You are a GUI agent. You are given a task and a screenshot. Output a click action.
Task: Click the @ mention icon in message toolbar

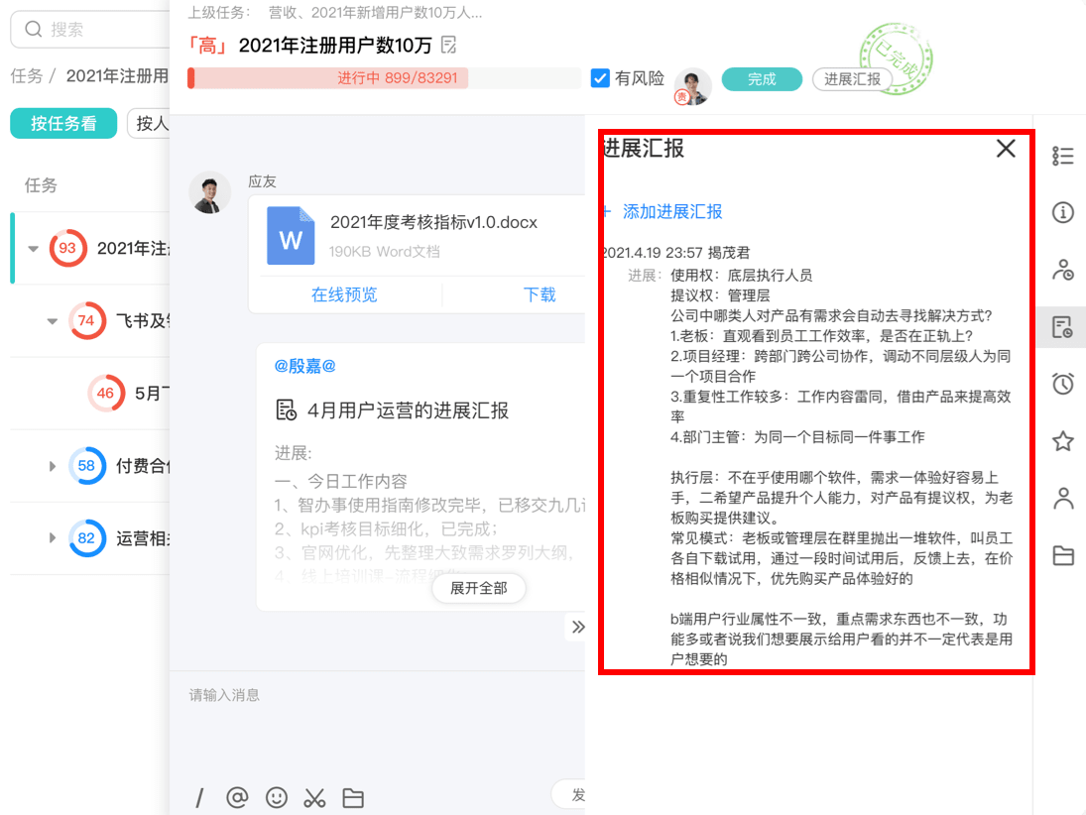click(237, 798)
